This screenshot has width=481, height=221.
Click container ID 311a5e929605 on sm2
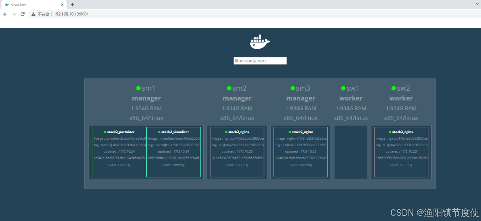[x=238, y=158]
